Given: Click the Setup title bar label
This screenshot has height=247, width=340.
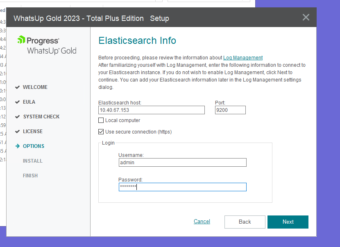Looking at the screenshot, I should [159, 18].
